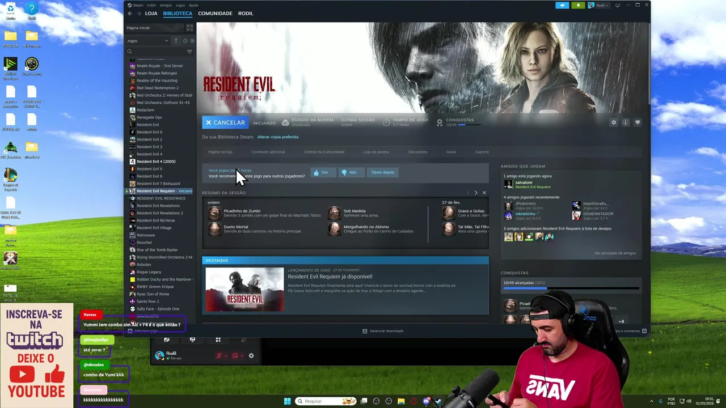Close the session summary panel

(x=484, y=193)
